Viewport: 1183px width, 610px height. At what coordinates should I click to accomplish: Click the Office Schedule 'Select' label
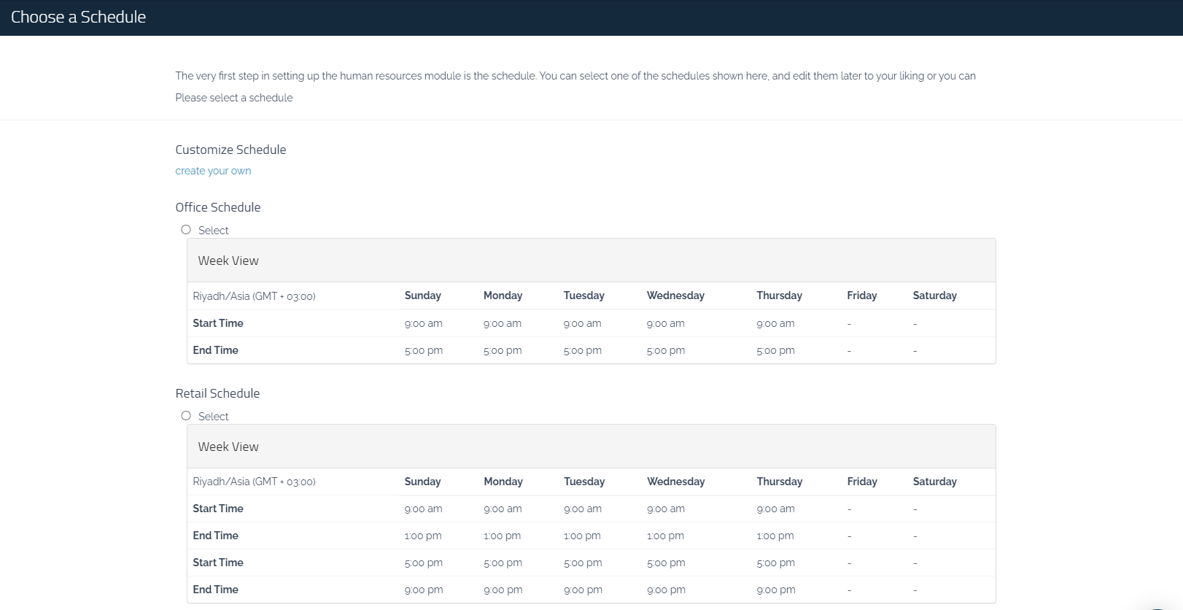click(x=213, y=231)
